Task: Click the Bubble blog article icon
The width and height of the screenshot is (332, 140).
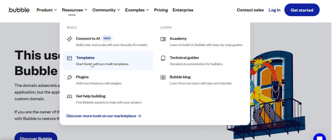Action: [x=163, y=78]
